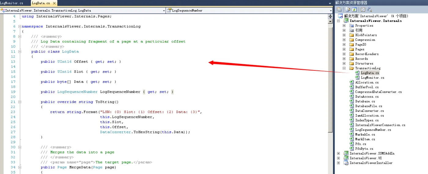
Task: Click the Pages folder icon
Action: pyautogui.click(x=352, y=49)
